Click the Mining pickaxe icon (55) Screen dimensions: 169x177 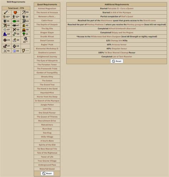(x=24, y=12)
